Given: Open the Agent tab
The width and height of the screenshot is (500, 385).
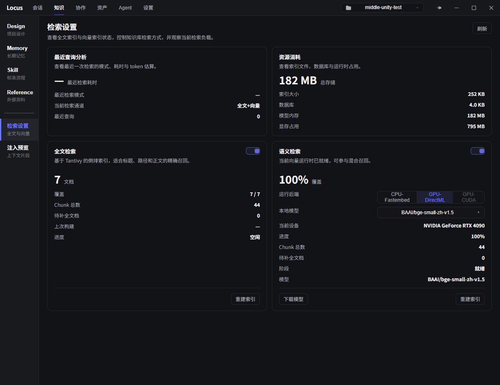Looking at the screenshot, I should click(125, 8).
